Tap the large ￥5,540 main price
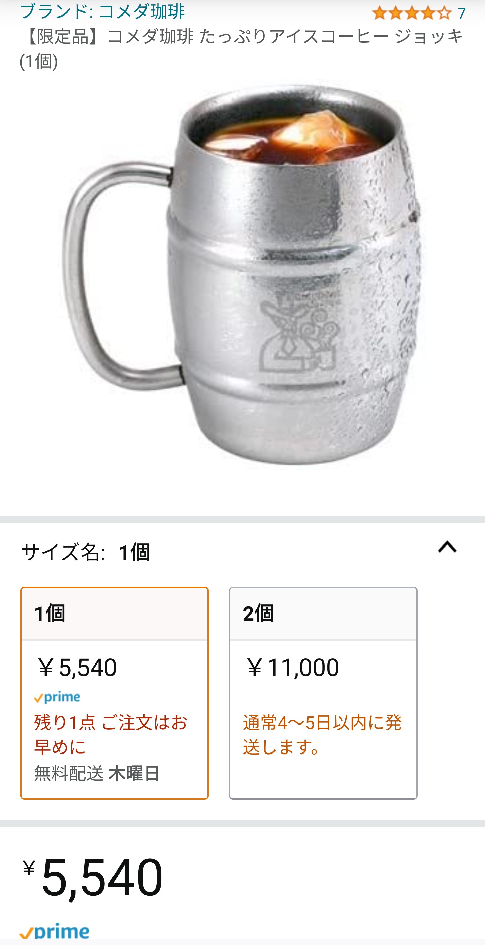This screenshot has height=945, width=485. pos(92,878)
